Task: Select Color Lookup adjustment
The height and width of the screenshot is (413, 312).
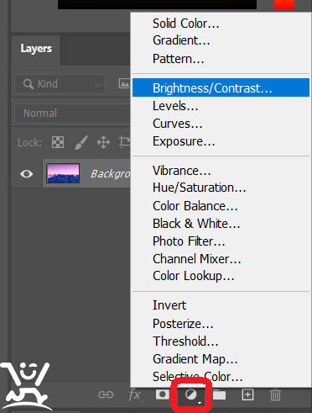Action: 221,276
